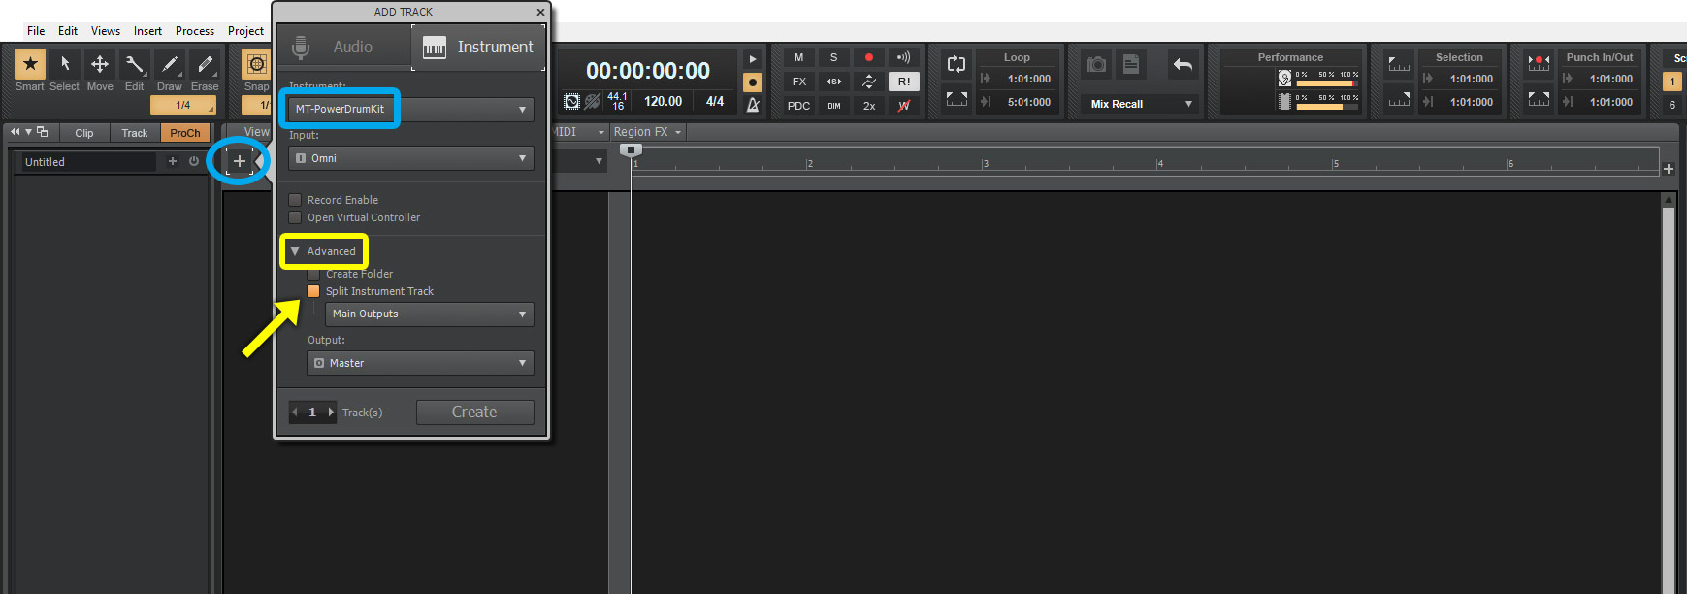The image size is (1687, 594).
Task: Toggle input echo speaker icon
Action: [x=903, y=58]
